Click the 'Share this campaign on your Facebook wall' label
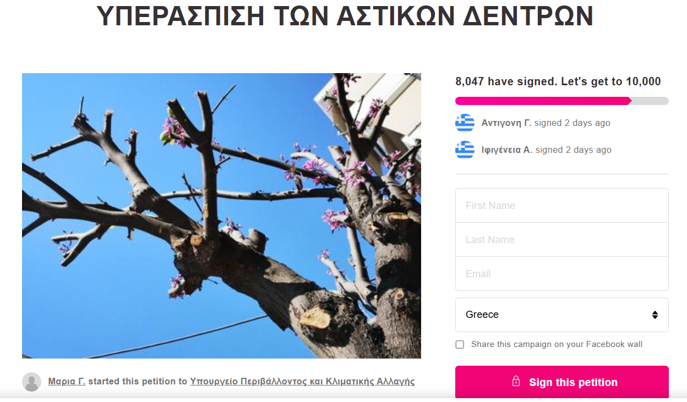 tap(557, 344)
